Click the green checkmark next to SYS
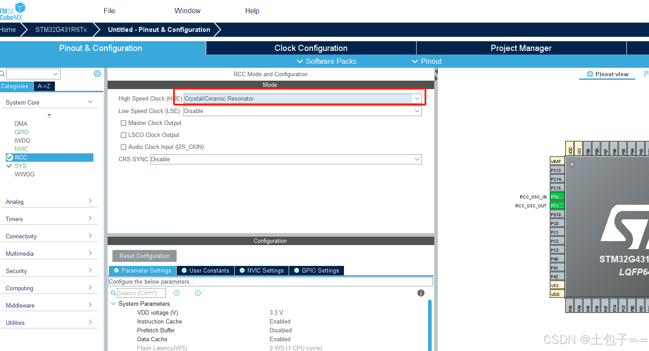 [9, 166]
